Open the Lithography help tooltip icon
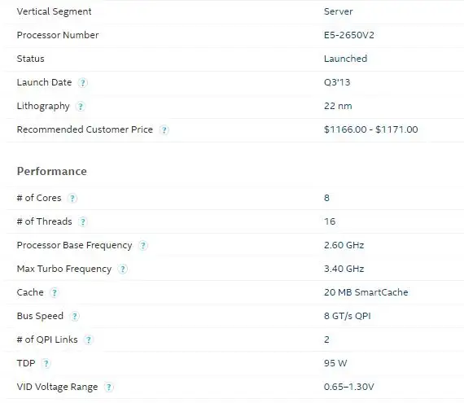 point(81,106)
